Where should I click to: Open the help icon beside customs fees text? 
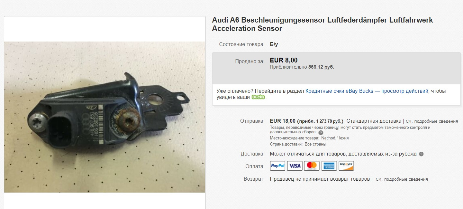321,133
